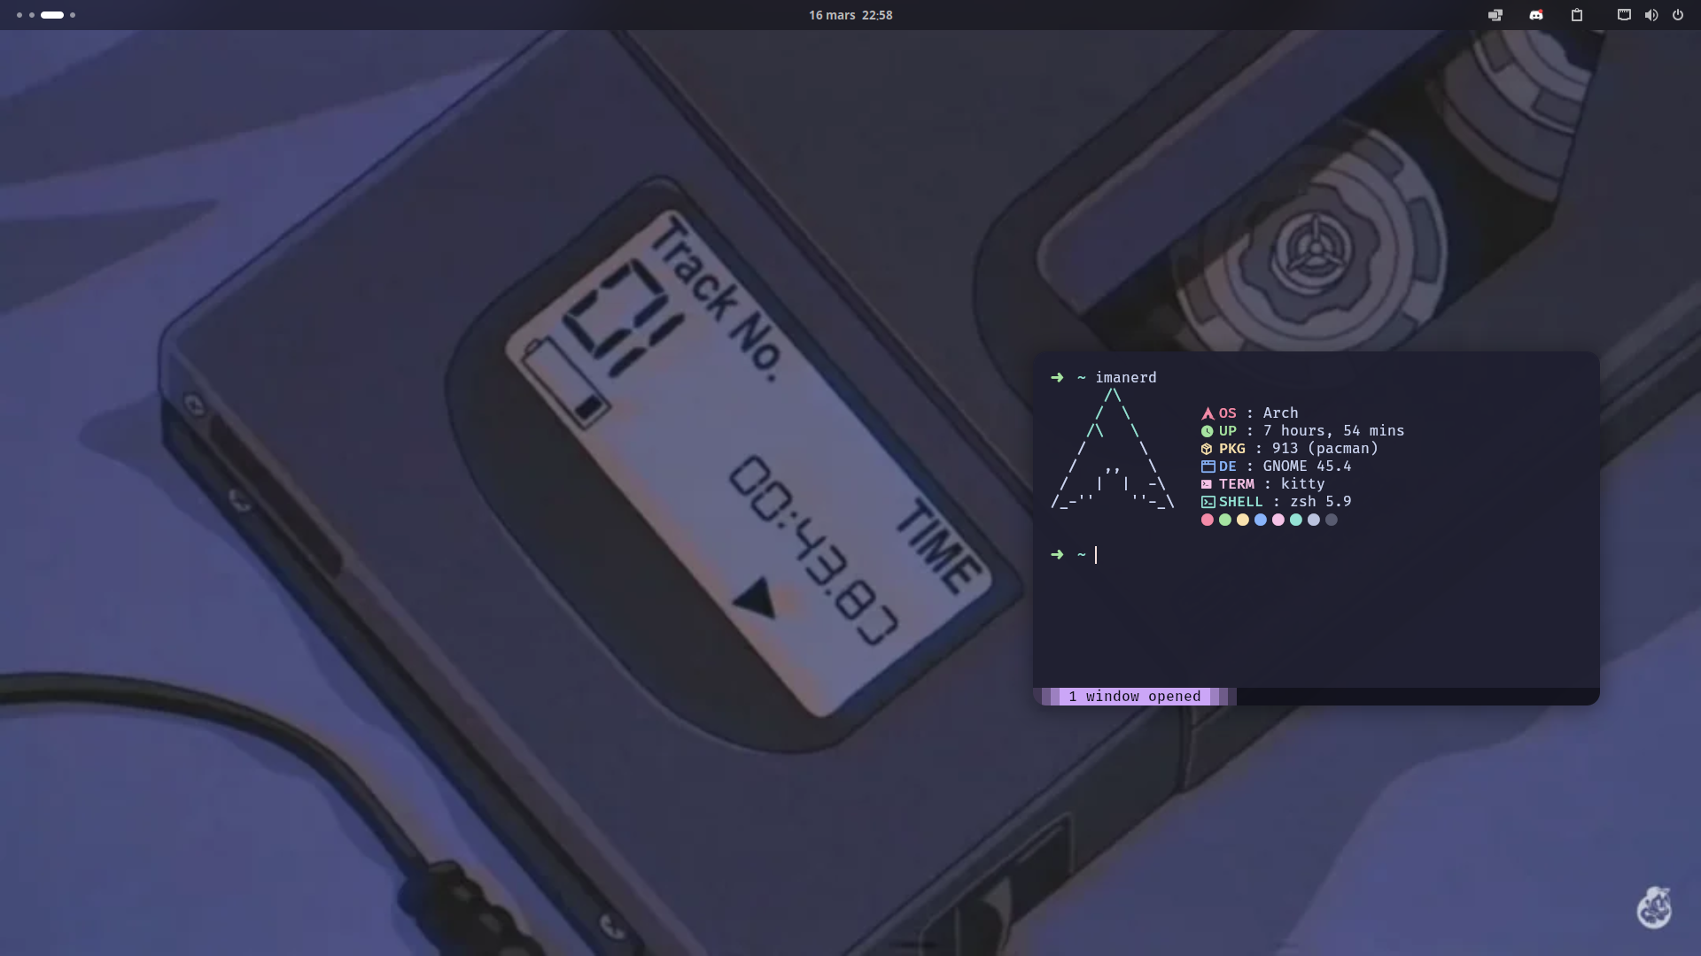Click the package icon beside PKG
Screen dimensions: 1701x956
(x=1207, y=449)
